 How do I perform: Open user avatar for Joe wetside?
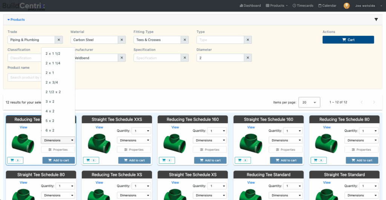(346, 6)
